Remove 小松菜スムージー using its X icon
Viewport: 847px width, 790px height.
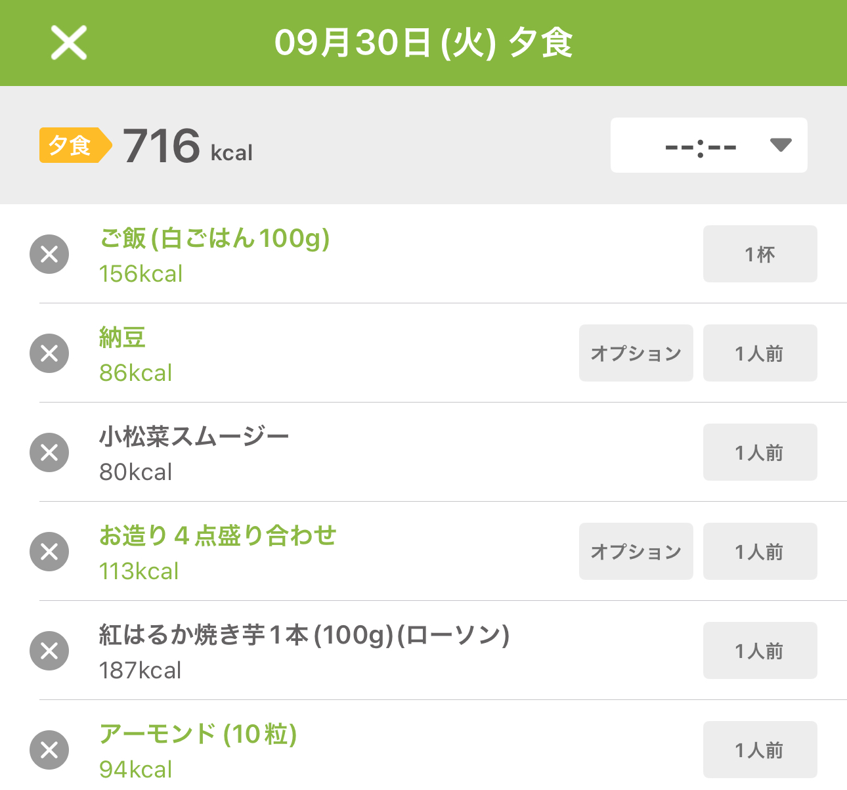(49, 452)
